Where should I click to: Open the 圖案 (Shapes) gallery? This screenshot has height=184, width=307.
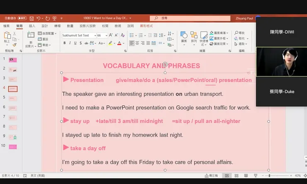pos(184,39)
